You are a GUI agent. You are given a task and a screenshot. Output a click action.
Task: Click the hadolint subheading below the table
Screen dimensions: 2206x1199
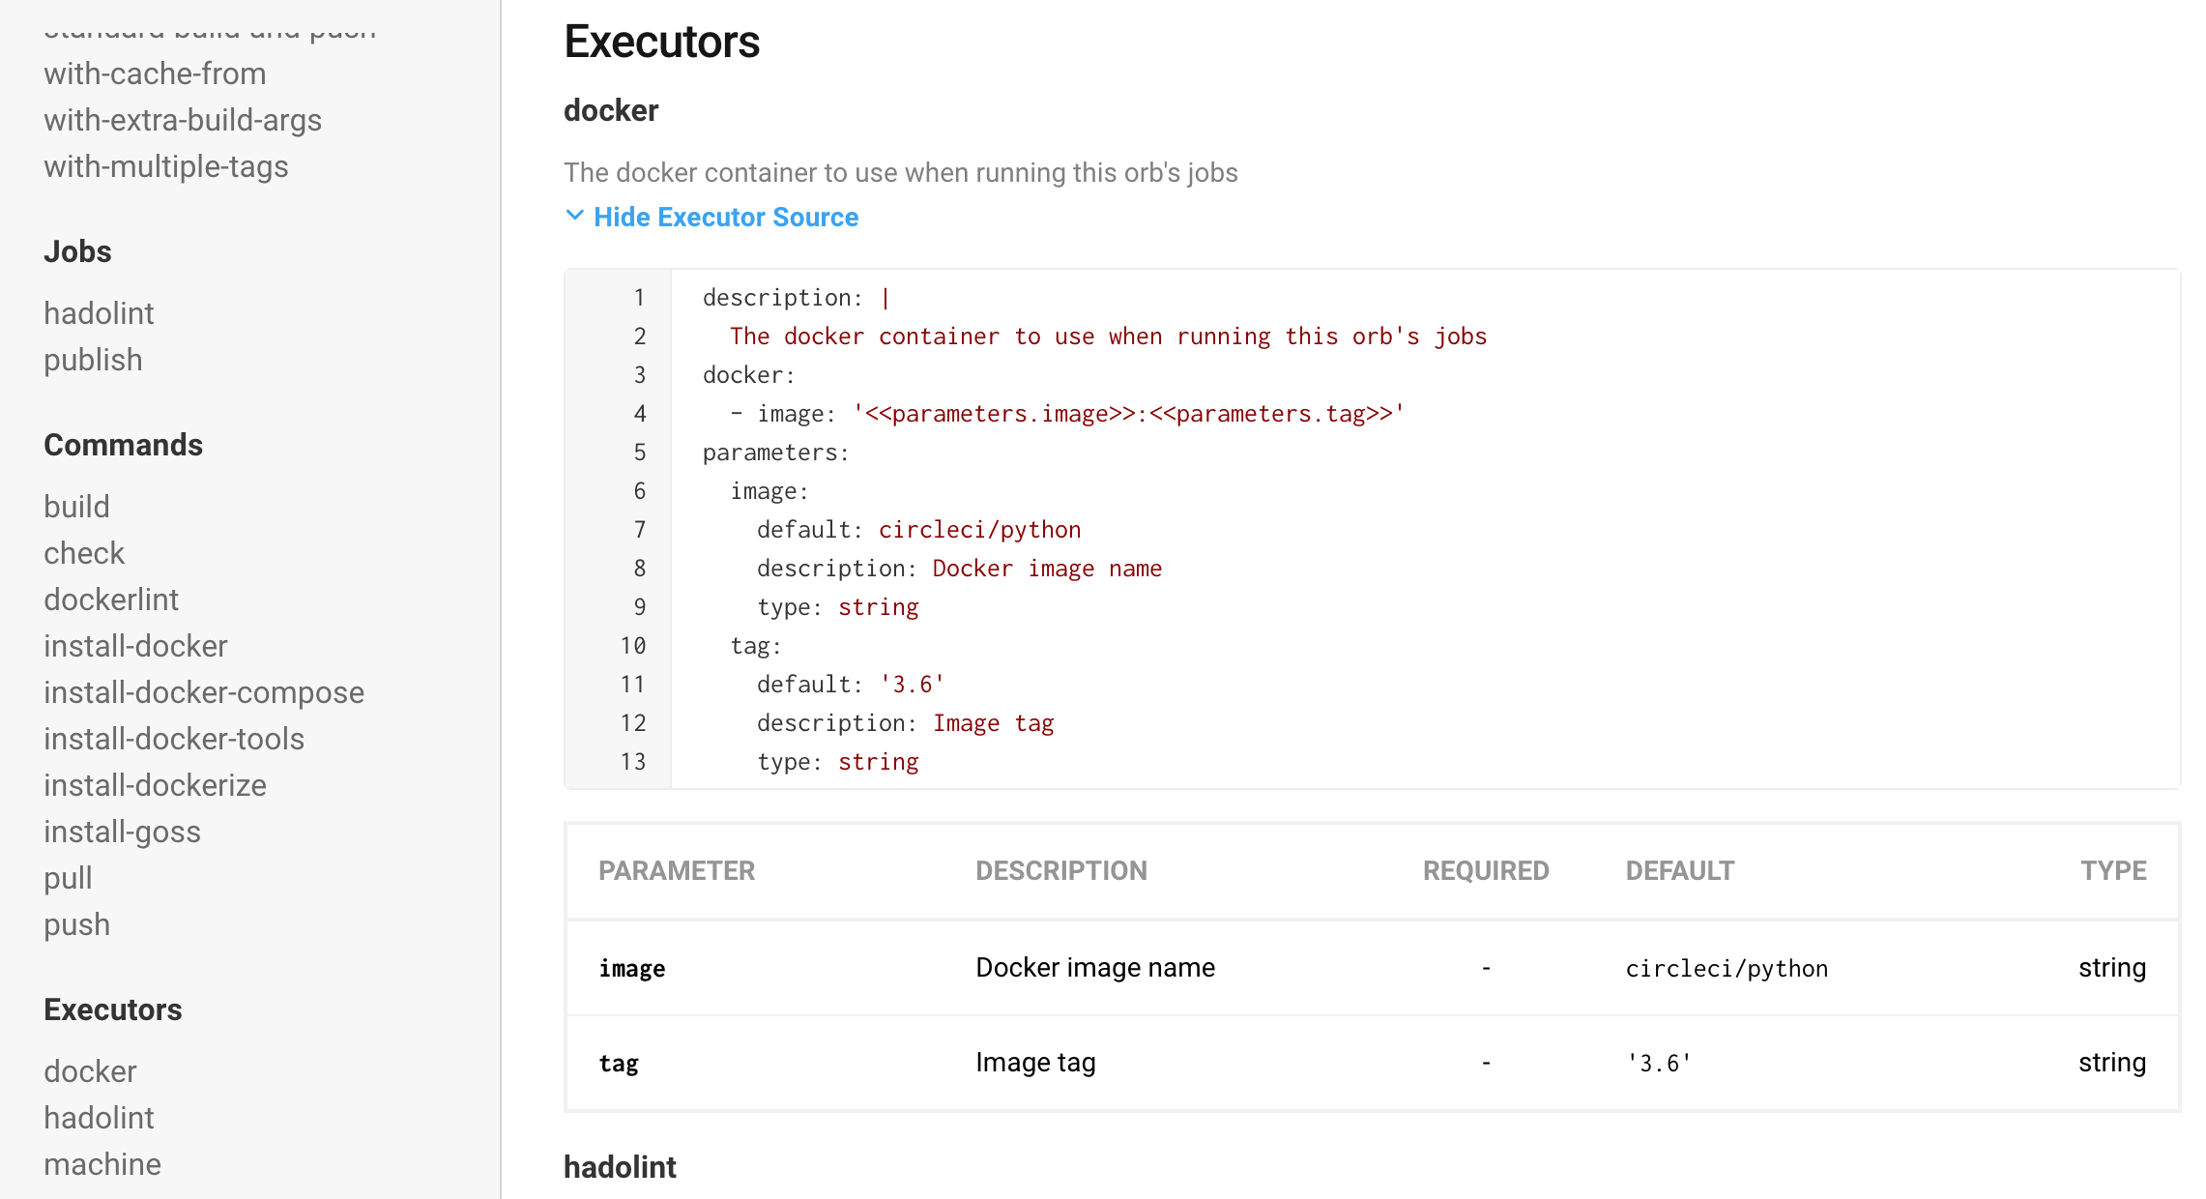[620, 1167]
